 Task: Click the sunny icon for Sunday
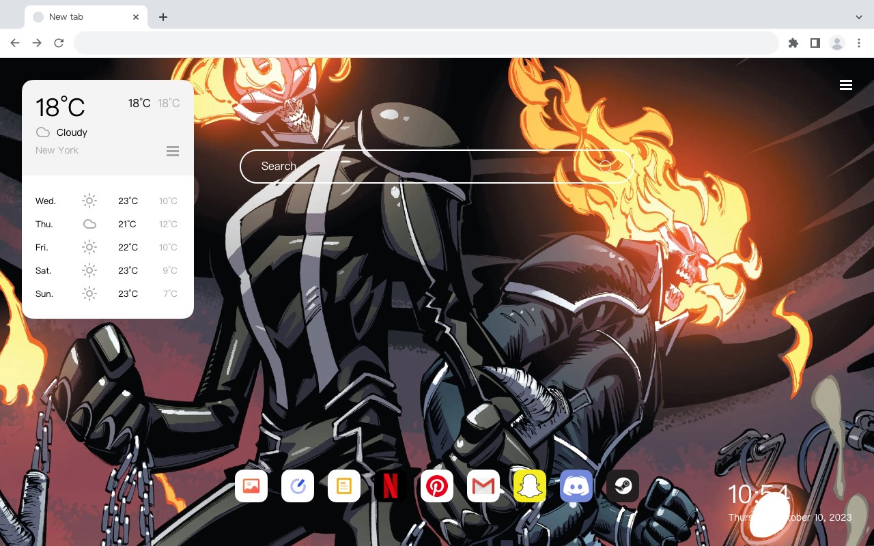point(89,293)
